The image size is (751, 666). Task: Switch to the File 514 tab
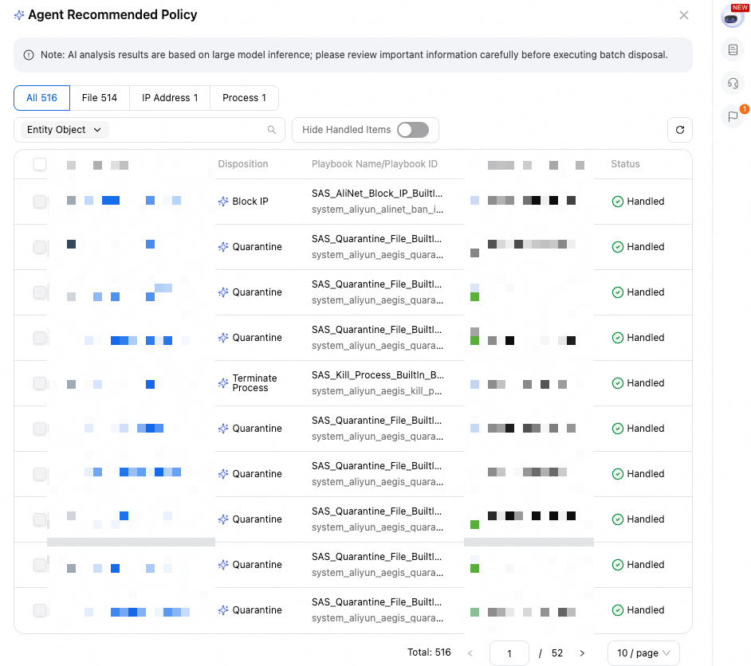tap(100, 98)
